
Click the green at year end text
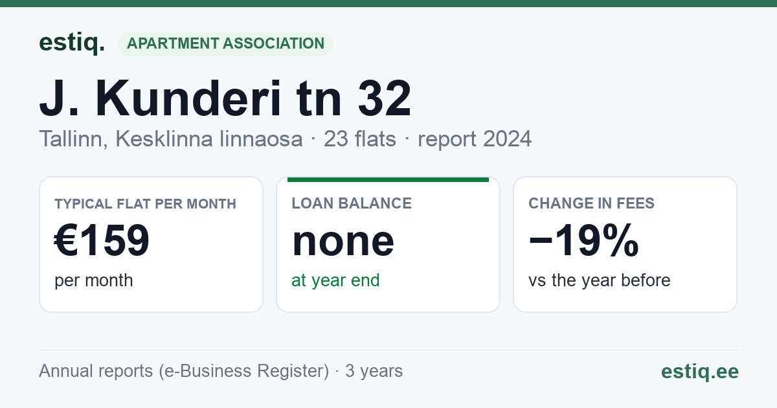pos(335,280)
